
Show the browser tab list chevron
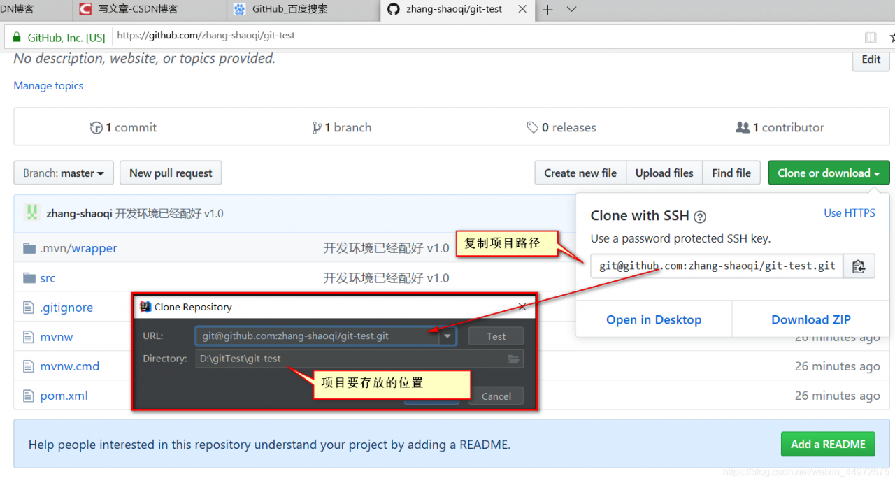pyautogui.click(x=571, y=9)
